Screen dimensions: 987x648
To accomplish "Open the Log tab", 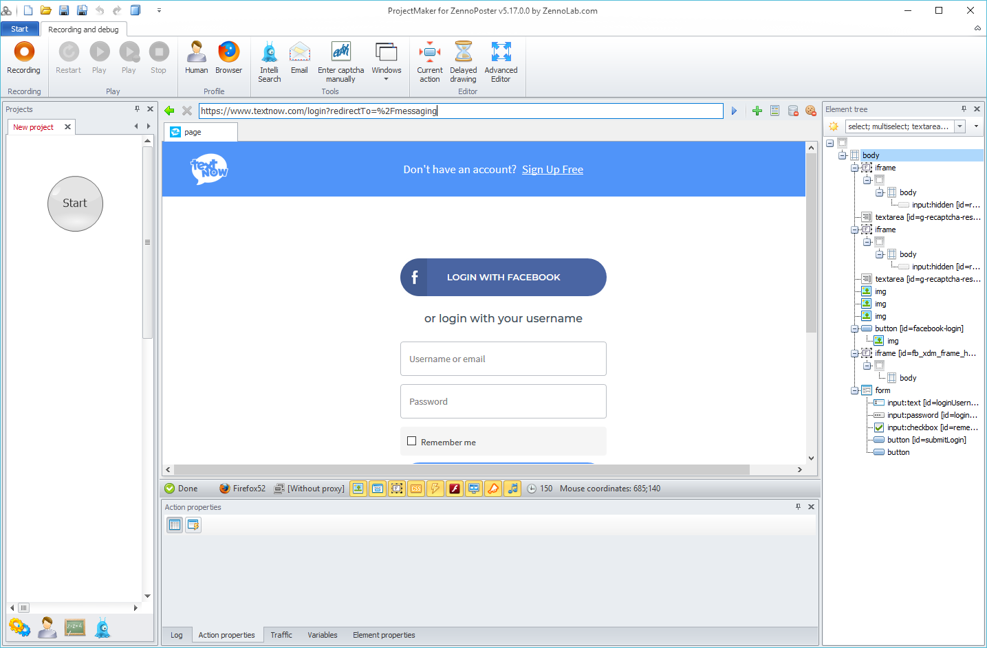I will click(177, 635).
